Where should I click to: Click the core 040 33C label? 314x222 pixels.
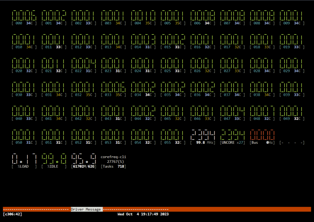point(24,119)
